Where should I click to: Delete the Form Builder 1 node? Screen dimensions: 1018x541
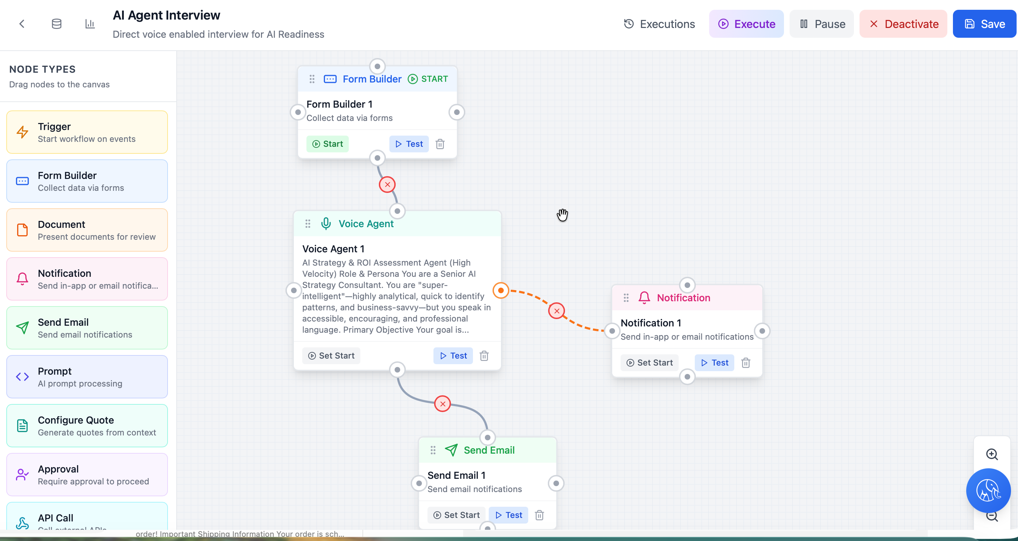point(440,144)
